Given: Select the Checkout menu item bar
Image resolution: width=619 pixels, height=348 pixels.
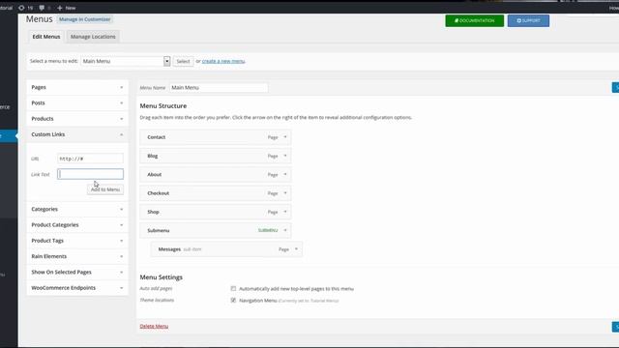Looking at the screenshot, I should 215,193.
